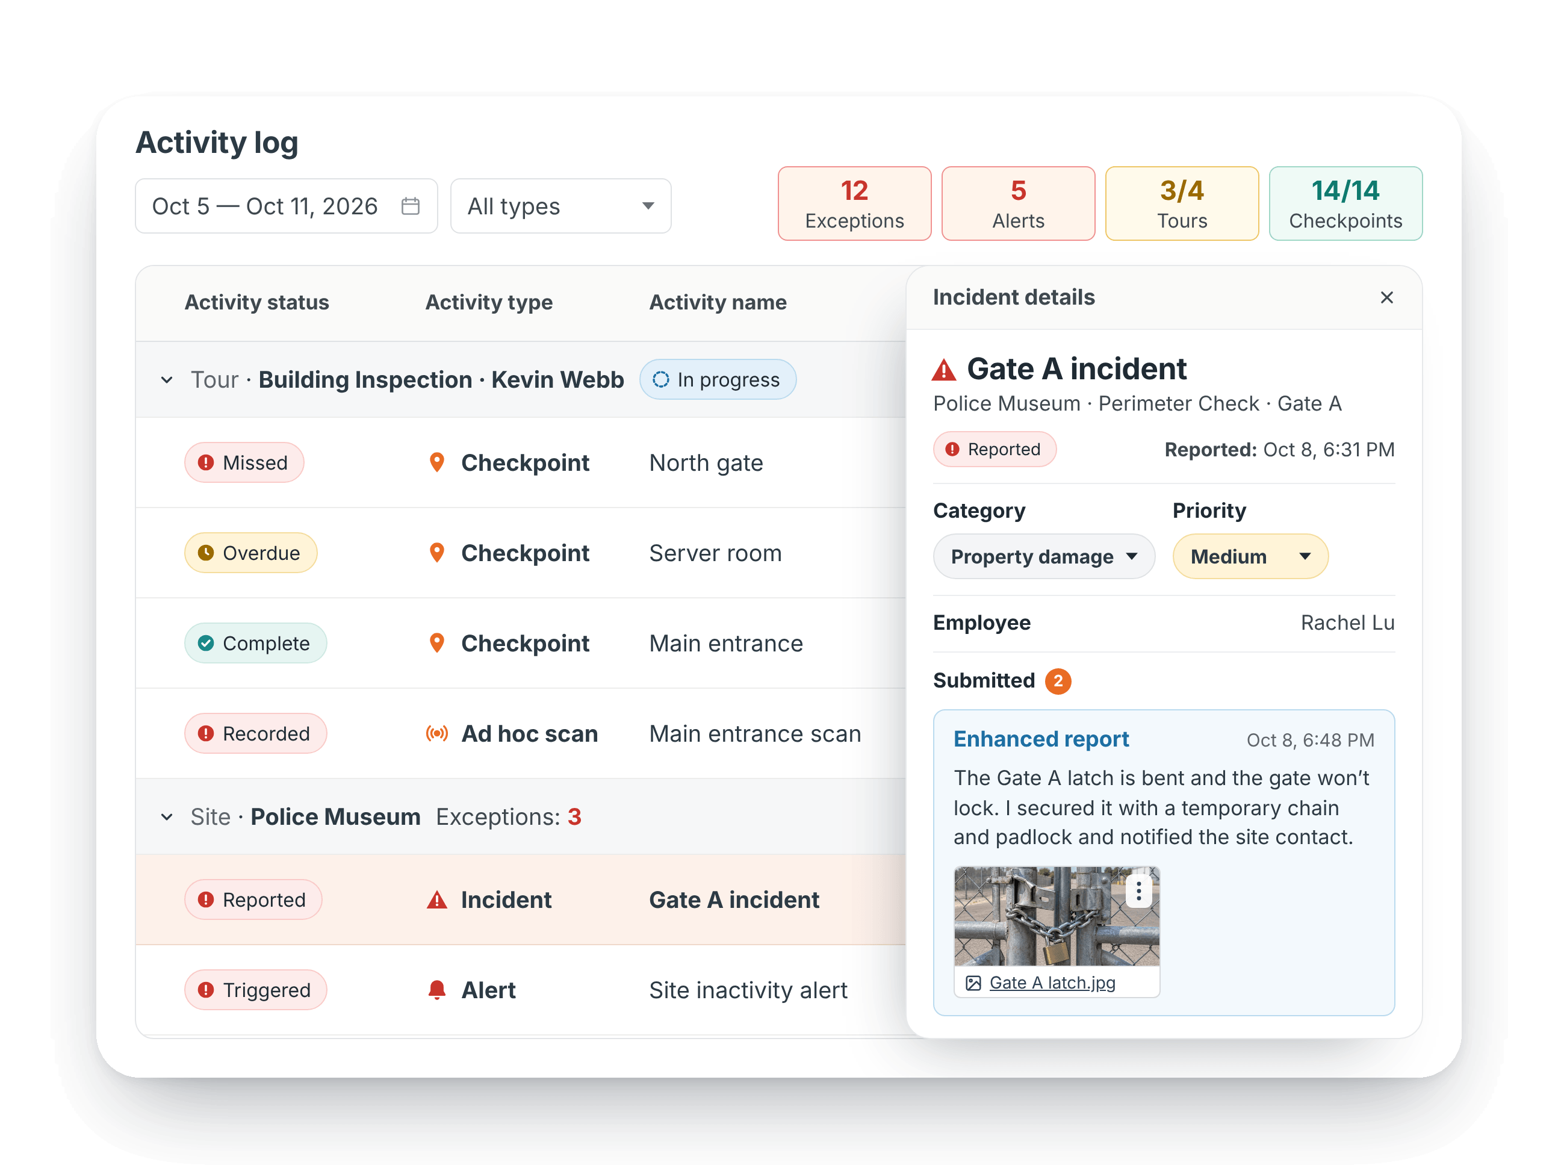1558x1174 pixels.
Task: Open the calendar icon in date range field
Action: [410, 207]
